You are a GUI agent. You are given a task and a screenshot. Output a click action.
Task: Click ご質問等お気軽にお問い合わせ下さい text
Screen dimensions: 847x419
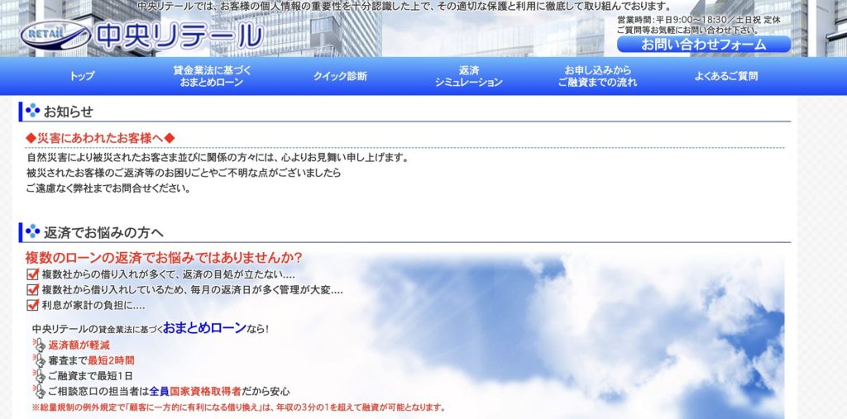tap(688, 30)
